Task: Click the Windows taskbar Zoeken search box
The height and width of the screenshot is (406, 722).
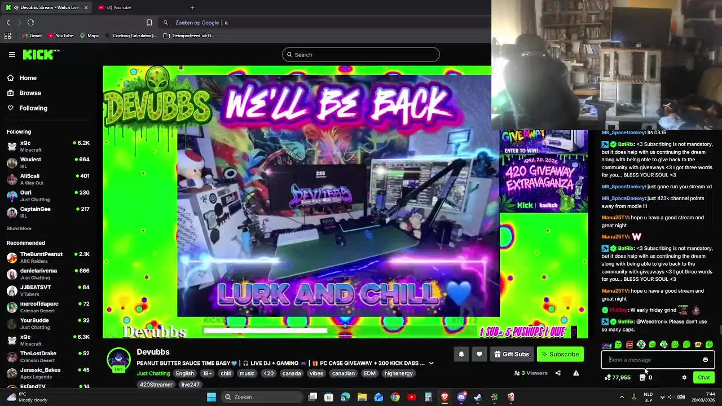Action: tap(261, 397)
